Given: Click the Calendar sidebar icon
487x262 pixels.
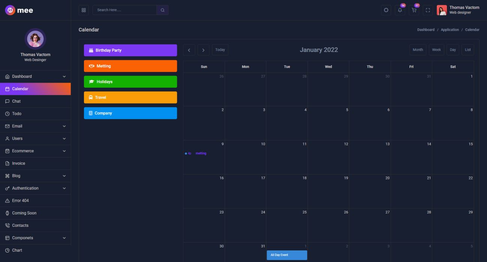Looking at the screenshot, I should point(7,89).
